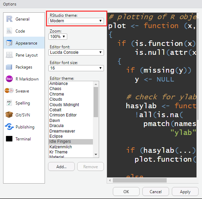Select Ambiance editor theme
This screenshot has height=199, width=202.
[71, 84]
